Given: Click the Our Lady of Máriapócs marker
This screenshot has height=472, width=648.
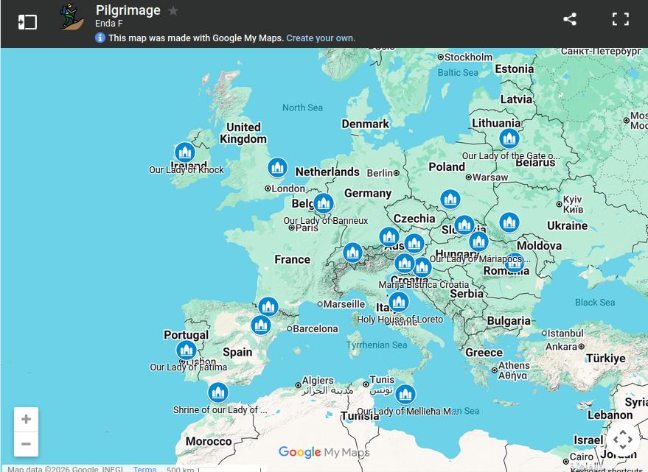Looking at the screenshot, I should [478, 241].
